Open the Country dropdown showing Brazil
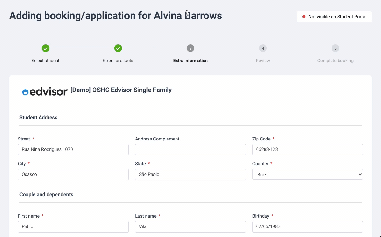 pos(308,175)
